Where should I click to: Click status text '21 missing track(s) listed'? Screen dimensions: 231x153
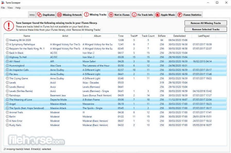(17, 149)
